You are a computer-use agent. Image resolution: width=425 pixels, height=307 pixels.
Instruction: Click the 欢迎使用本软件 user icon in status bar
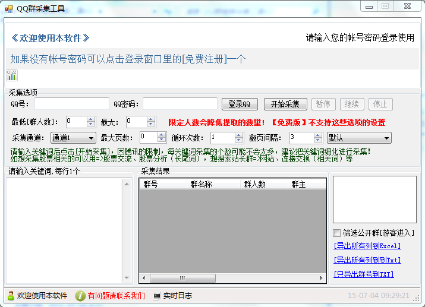tap(11, 295)
